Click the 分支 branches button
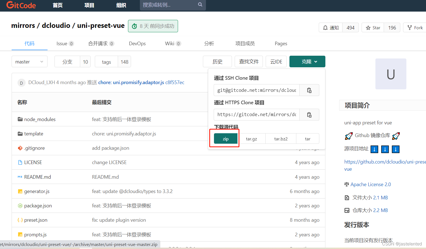The image size is (426, 249). (x=67, y=62)
